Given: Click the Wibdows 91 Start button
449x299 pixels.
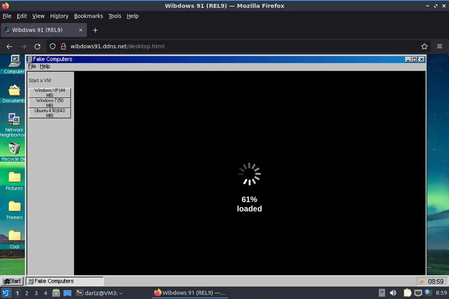Looking at the screenshot, I should (12, 281).
